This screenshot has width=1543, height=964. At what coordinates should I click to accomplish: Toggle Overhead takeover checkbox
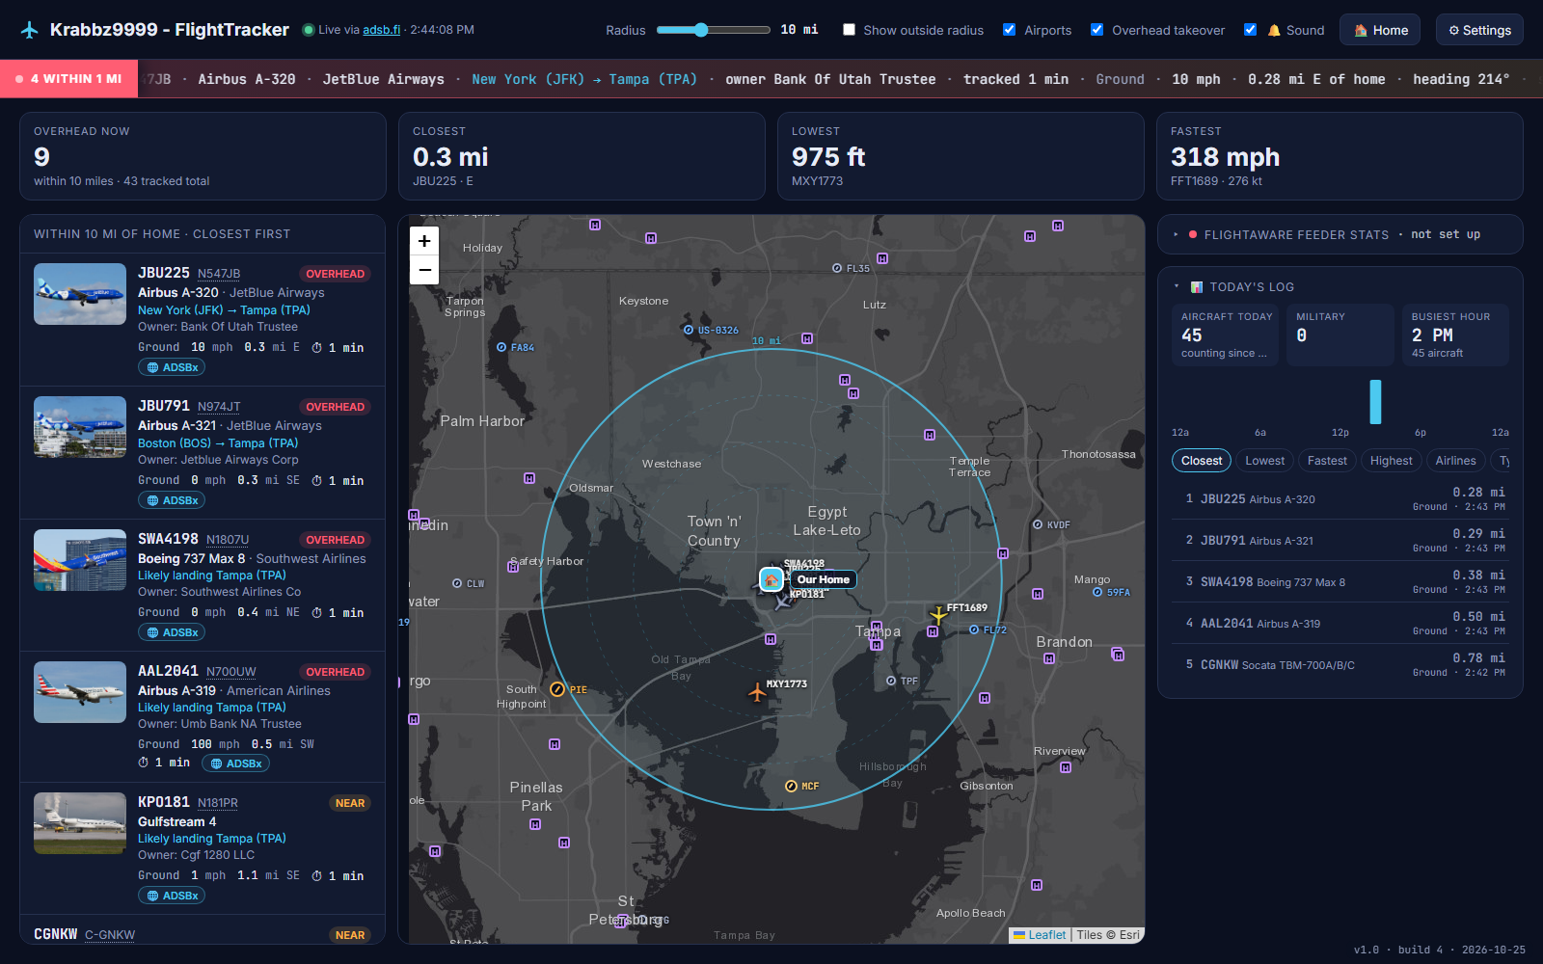[1096, 30]
